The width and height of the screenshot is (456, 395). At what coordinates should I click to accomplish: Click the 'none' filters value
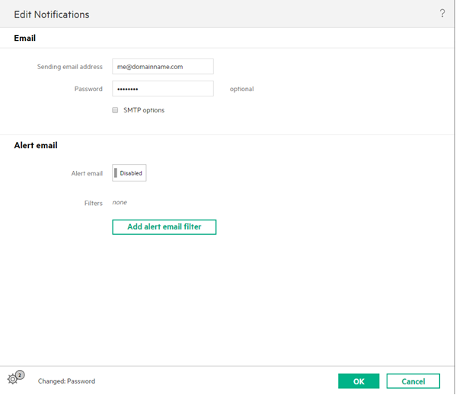point(120,202)
